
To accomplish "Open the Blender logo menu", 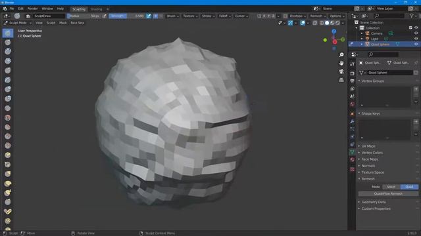I will click(5, 9).
